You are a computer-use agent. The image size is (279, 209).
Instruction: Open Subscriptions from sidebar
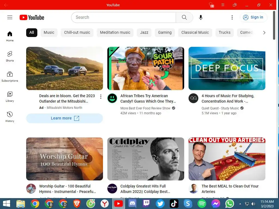pos(10,76)
